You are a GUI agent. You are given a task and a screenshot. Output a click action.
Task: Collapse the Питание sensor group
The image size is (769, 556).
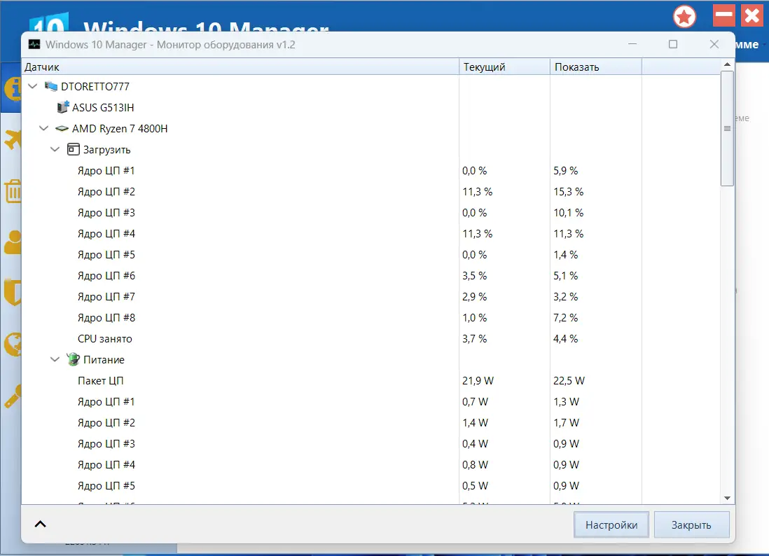click(55, 359)
